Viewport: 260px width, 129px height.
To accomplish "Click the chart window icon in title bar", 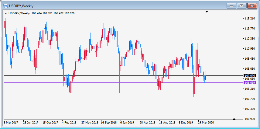I will (x=5, y=6).
